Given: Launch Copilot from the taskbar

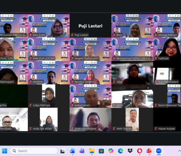Looking at the screenshot, I should (x=111, y=151).
